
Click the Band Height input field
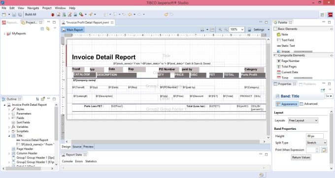point(315,136)
